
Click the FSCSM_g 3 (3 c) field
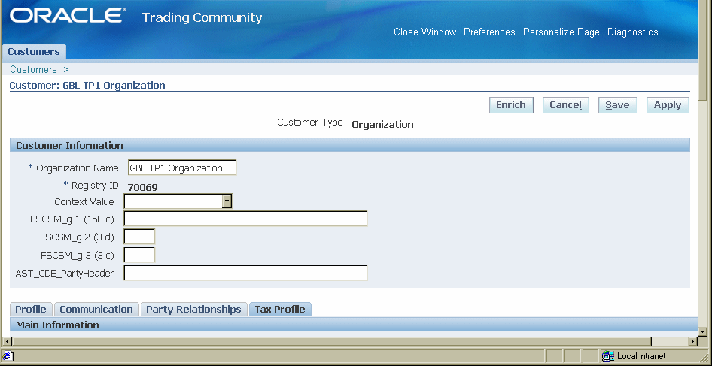[139, 255]
